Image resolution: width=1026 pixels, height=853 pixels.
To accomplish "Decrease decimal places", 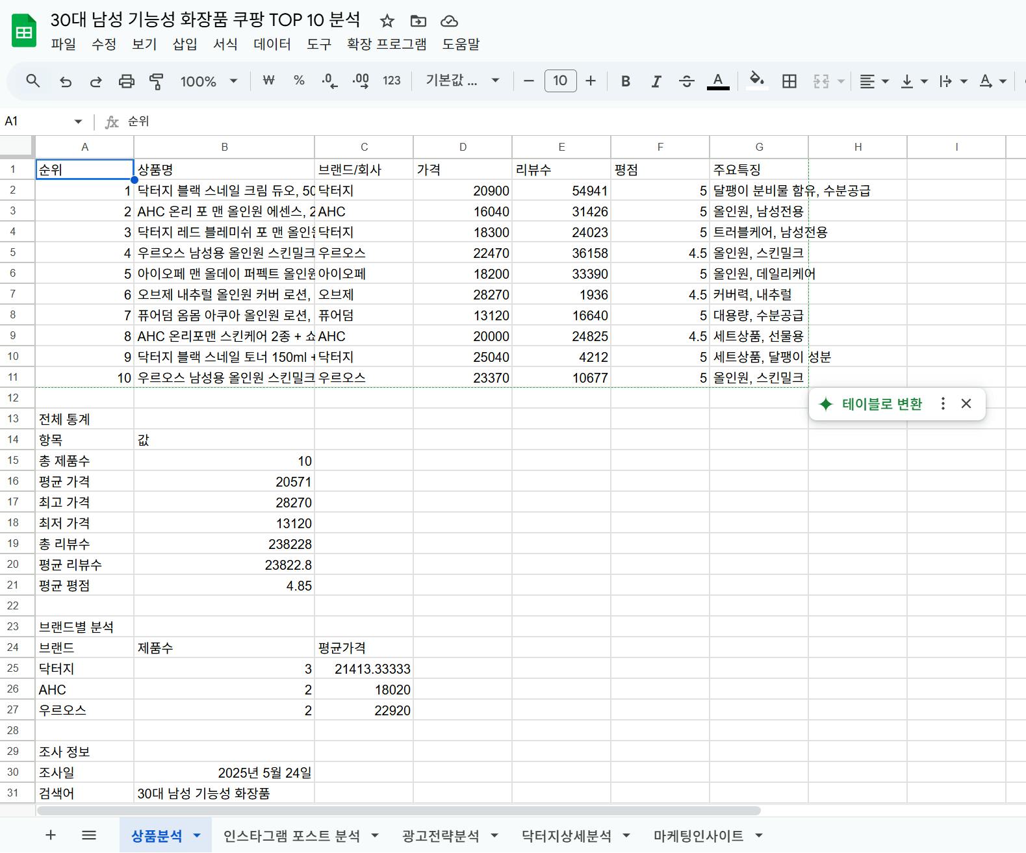I will tap(329, 81).
